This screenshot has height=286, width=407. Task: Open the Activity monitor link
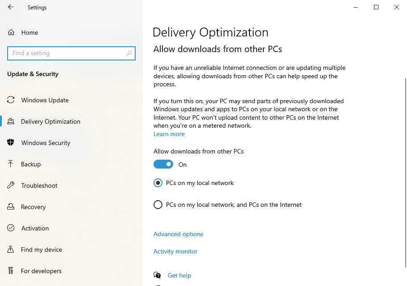[x=175, y=251]
